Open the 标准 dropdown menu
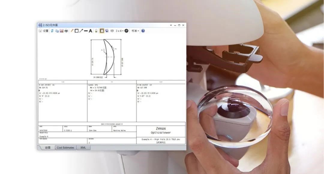 click(x=135, y=31)
